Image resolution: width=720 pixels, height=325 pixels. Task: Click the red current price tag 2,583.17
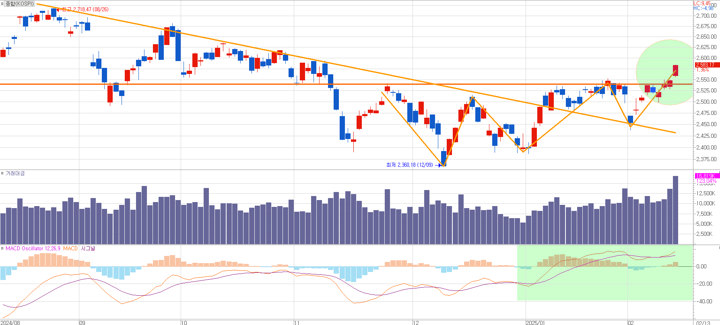(x=706, y=65)
